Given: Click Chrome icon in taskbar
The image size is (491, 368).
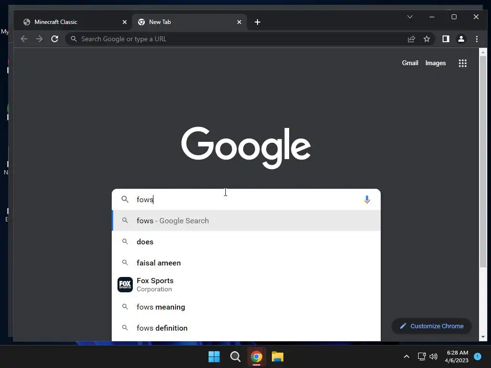Looking at the screenshot, I should click(x=256, y=356).
